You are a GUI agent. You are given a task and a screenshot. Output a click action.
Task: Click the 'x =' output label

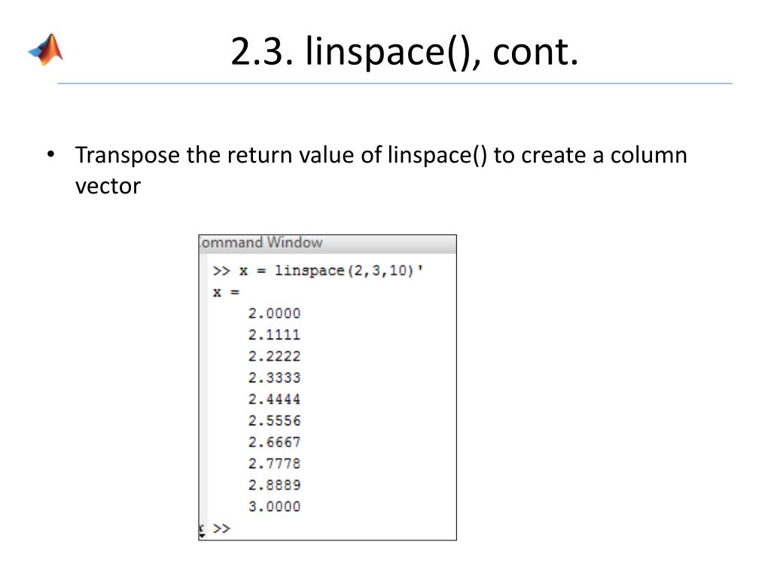226,293
